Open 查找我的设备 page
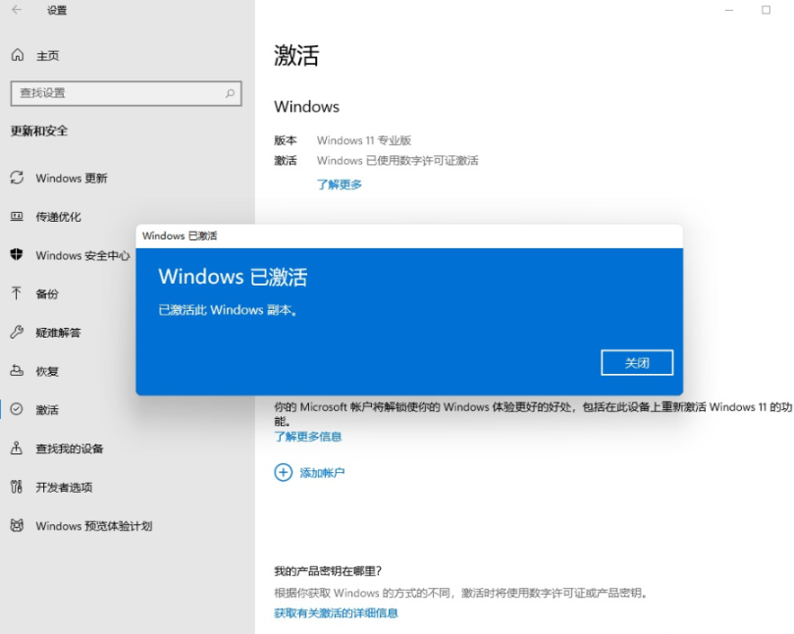Image resolution: width=794 pixels, height=634 pixels. point(70,449)
